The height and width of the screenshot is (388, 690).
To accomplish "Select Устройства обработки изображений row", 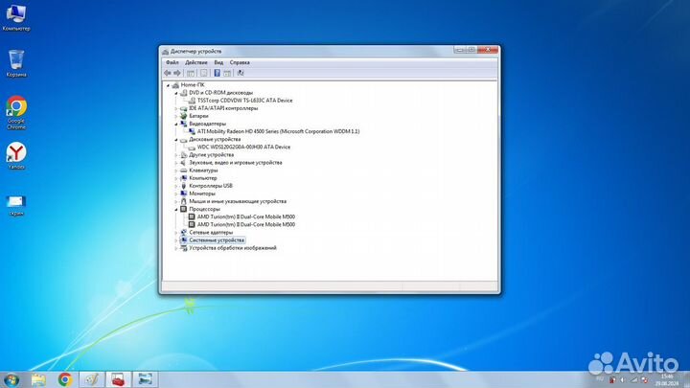I will coord(232,248).
